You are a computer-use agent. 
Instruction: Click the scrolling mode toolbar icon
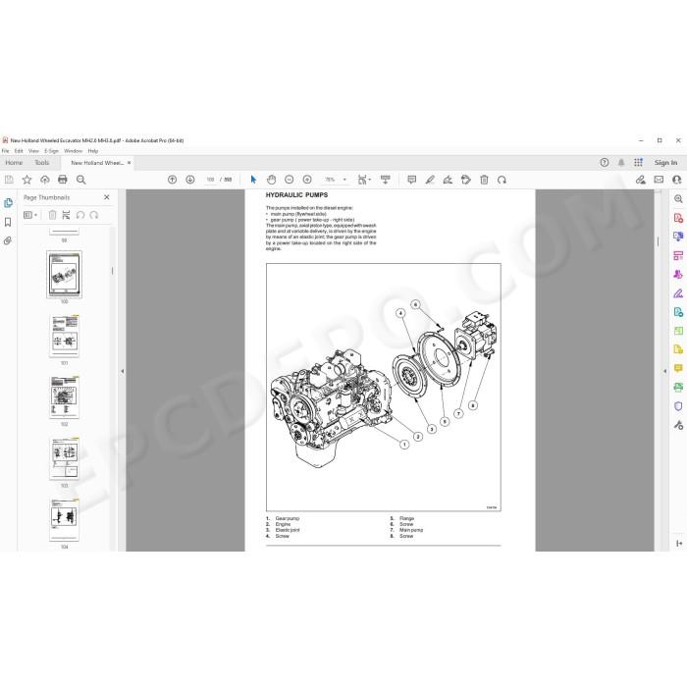click(x=385, y=180)
